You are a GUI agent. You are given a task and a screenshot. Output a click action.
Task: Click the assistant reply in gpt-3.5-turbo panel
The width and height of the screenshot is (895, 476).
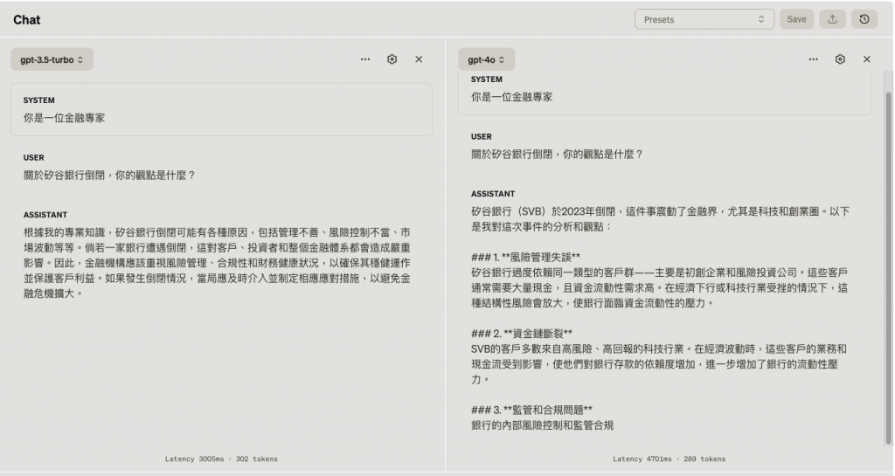tap(217, 263)
